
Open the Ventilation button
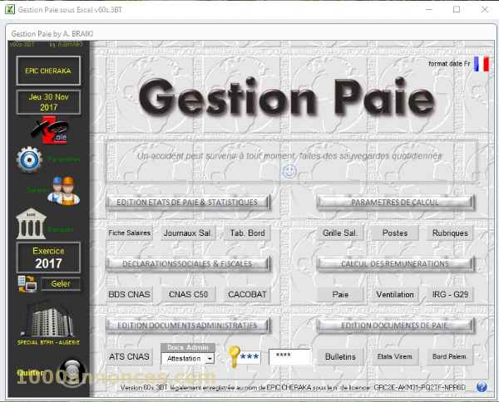tap(395, 295)
